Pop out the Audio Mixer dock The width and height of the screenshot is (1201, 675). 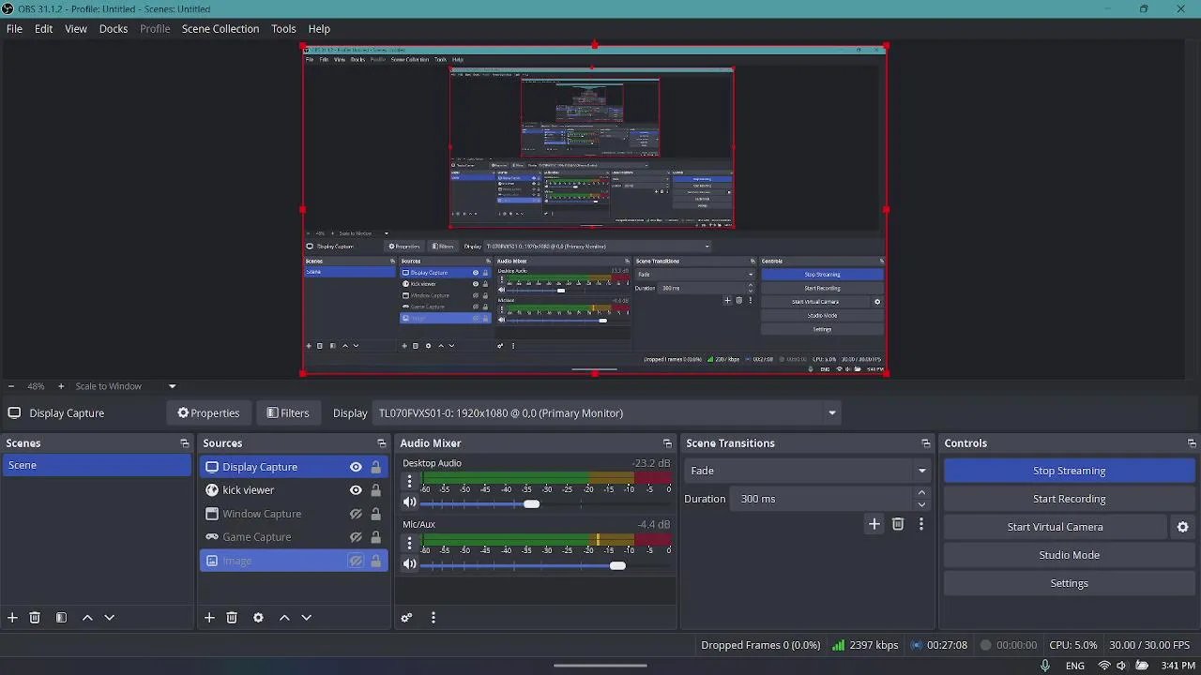click(x=667, y=443)
